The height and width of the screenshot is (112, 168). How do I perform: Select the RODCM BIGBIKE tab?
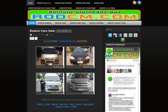click(45, 23)
